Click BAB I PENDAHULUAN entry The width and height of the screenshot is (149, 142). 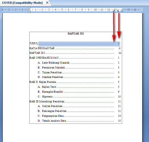point(44,58)
